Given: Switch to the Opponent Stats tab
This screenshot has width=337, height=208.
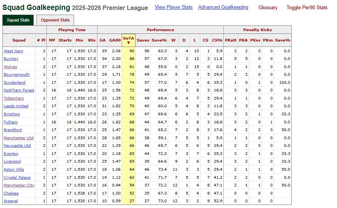Looking at the screenshot, I should click(x=55, y=20).
